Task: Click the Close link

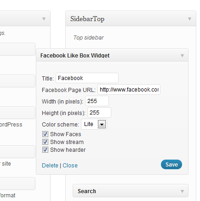Action: [70, 166]
